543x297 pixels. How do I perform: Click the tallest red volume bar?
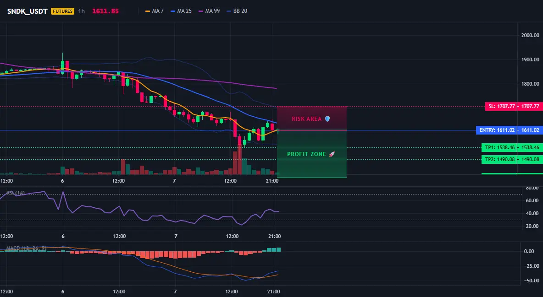point(240,160)
